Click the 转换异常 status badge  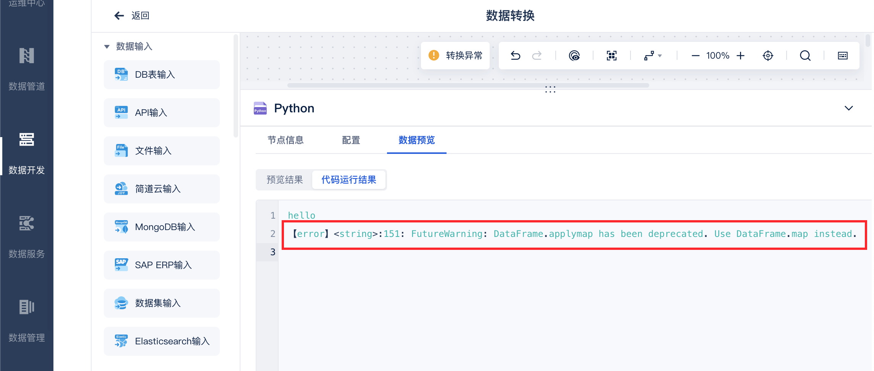[455, 55]
